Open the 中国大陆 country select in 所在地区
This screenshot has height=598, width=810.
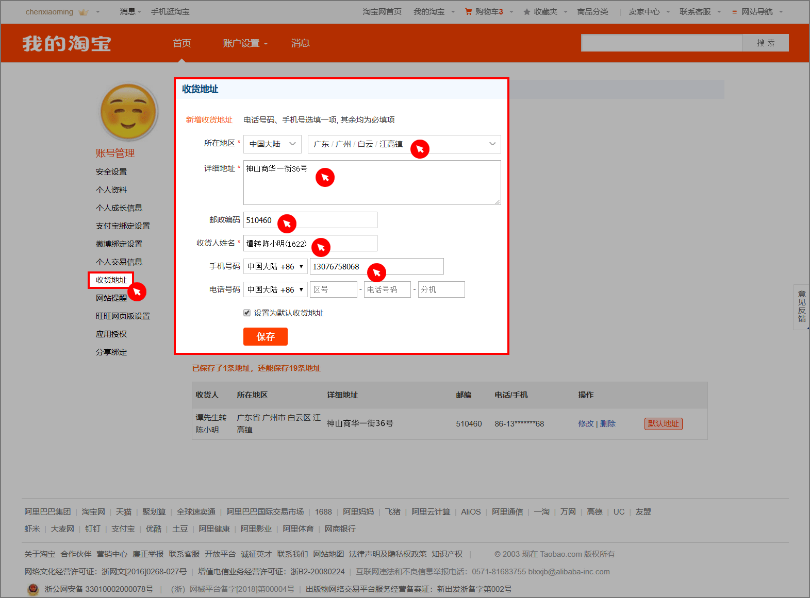272,144
